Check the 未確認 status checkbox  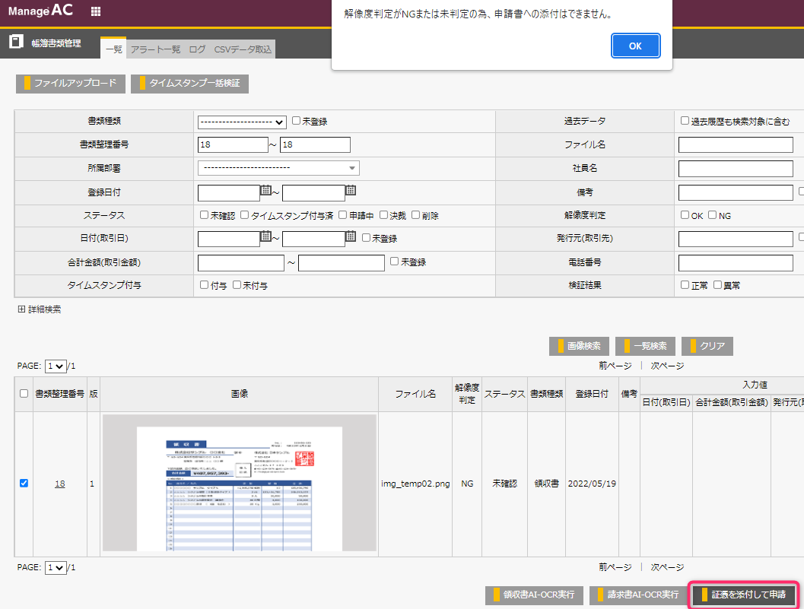click(204, 215)
